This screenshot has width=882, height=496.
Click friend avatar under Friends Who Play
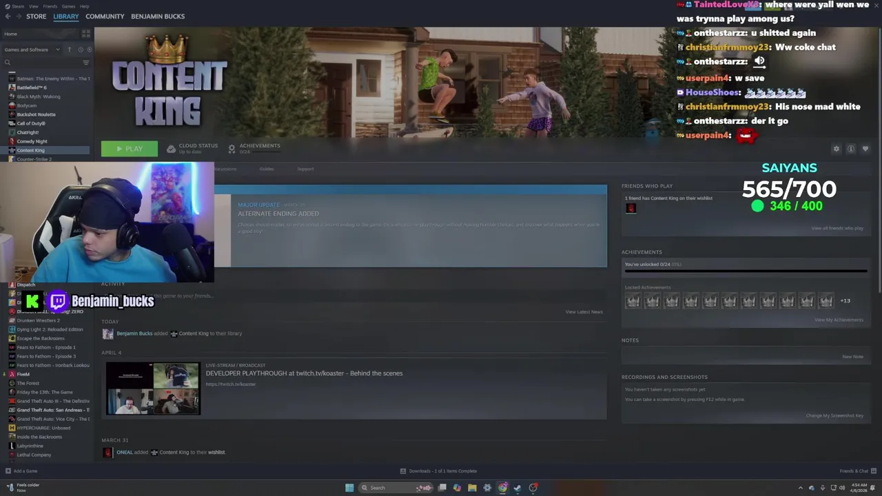(630, 208)
